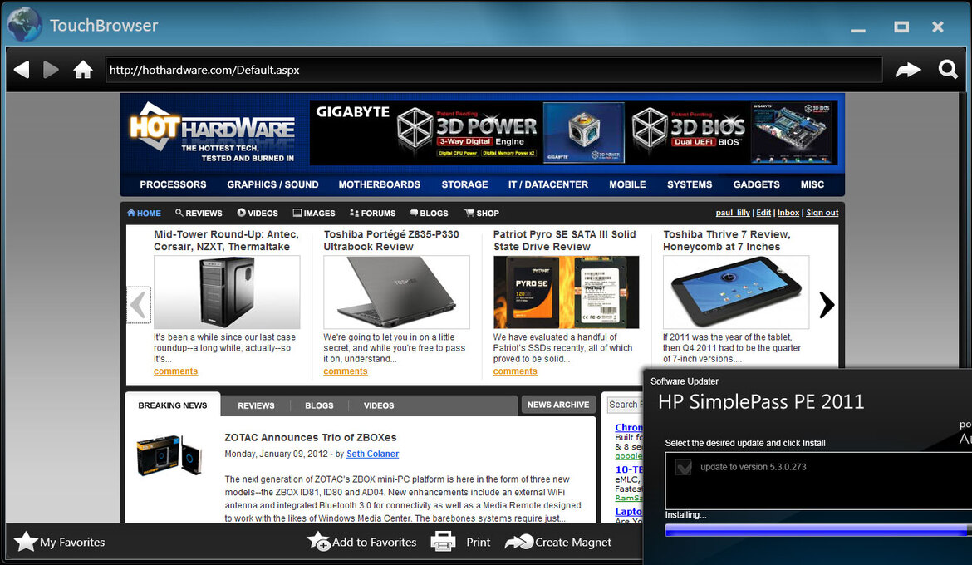Open the Toshiba Portégé Z835 laptop thumbnail
Image resolution: width=972 pixels, height=565 pixels.
pyautogui.click(x=397, y=292)
